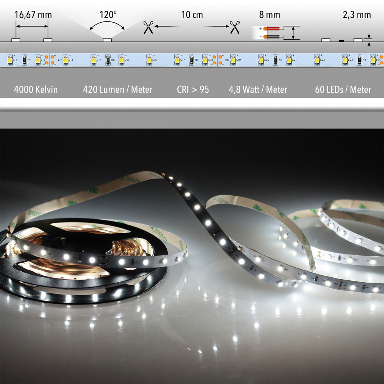Screen dimensions: 384x384
Task: Click the red positive wire in connector diagram
Action: tap(273, 28)
